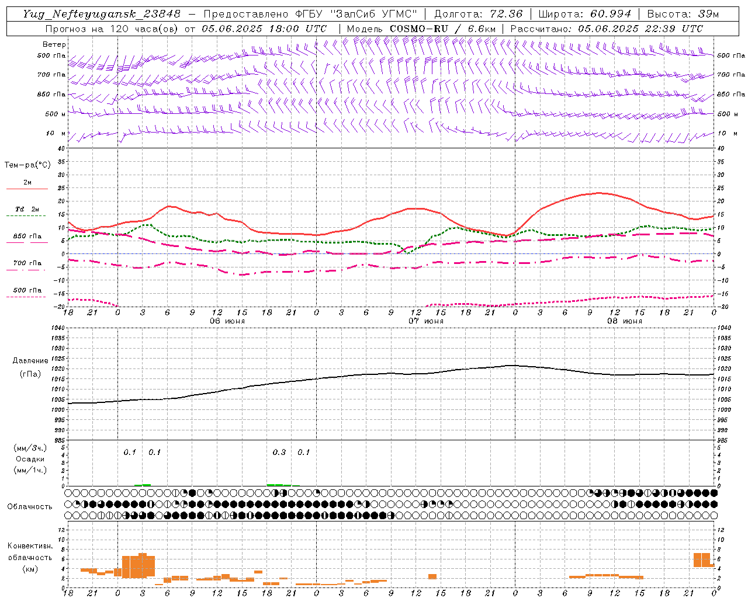Click the (мм/3ч.) precipitation unit label
Image resolution: width=748 pixels, height=598 pixels.
[30, 448]
